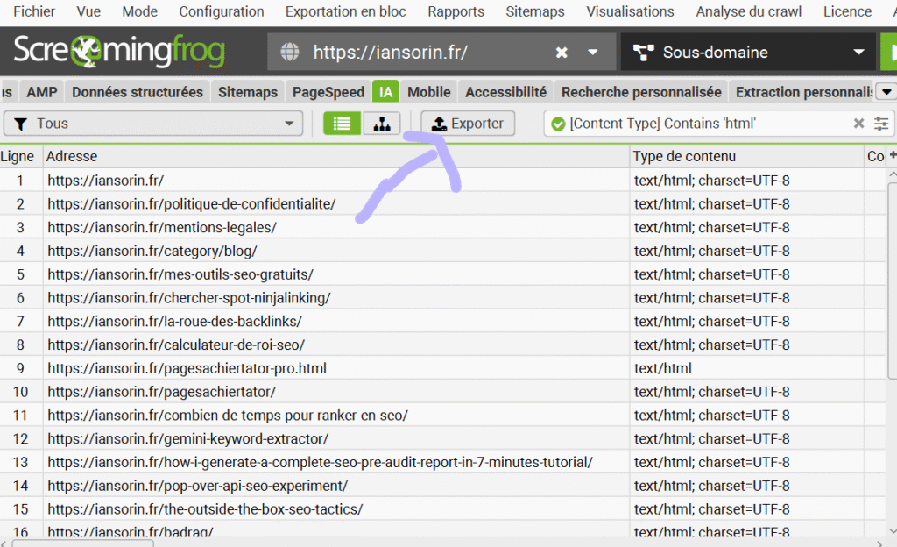Image resolution: width=897 pixels, height=547 pixels.
Task: Click the Exporter button
Action: click(x=468, y=124)
